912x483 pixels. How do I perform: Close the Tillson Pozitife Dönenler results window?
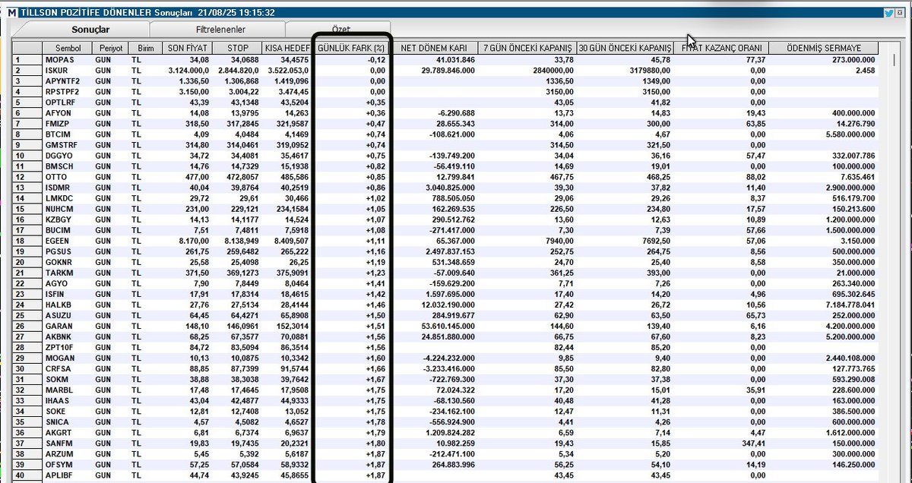900,13
